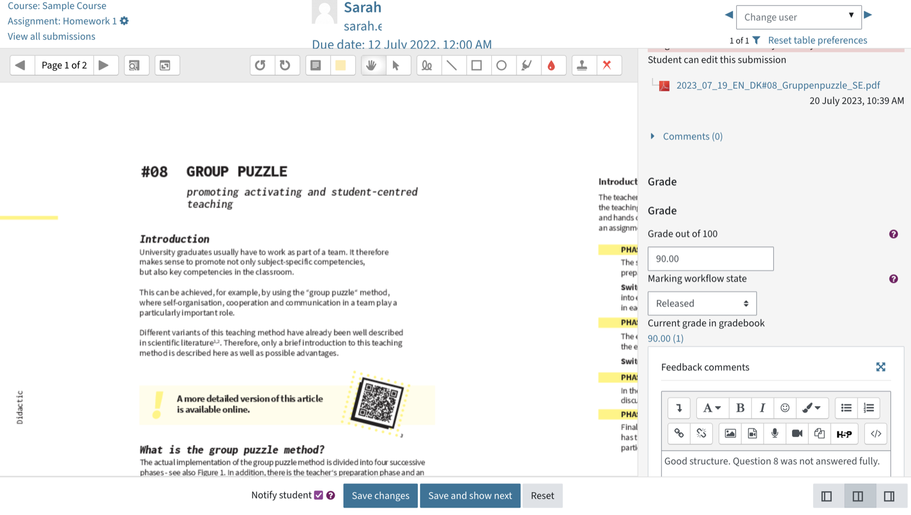Screen dimensions: 911x515
Task: Switch to default split layout
Action: click(858, 496)
